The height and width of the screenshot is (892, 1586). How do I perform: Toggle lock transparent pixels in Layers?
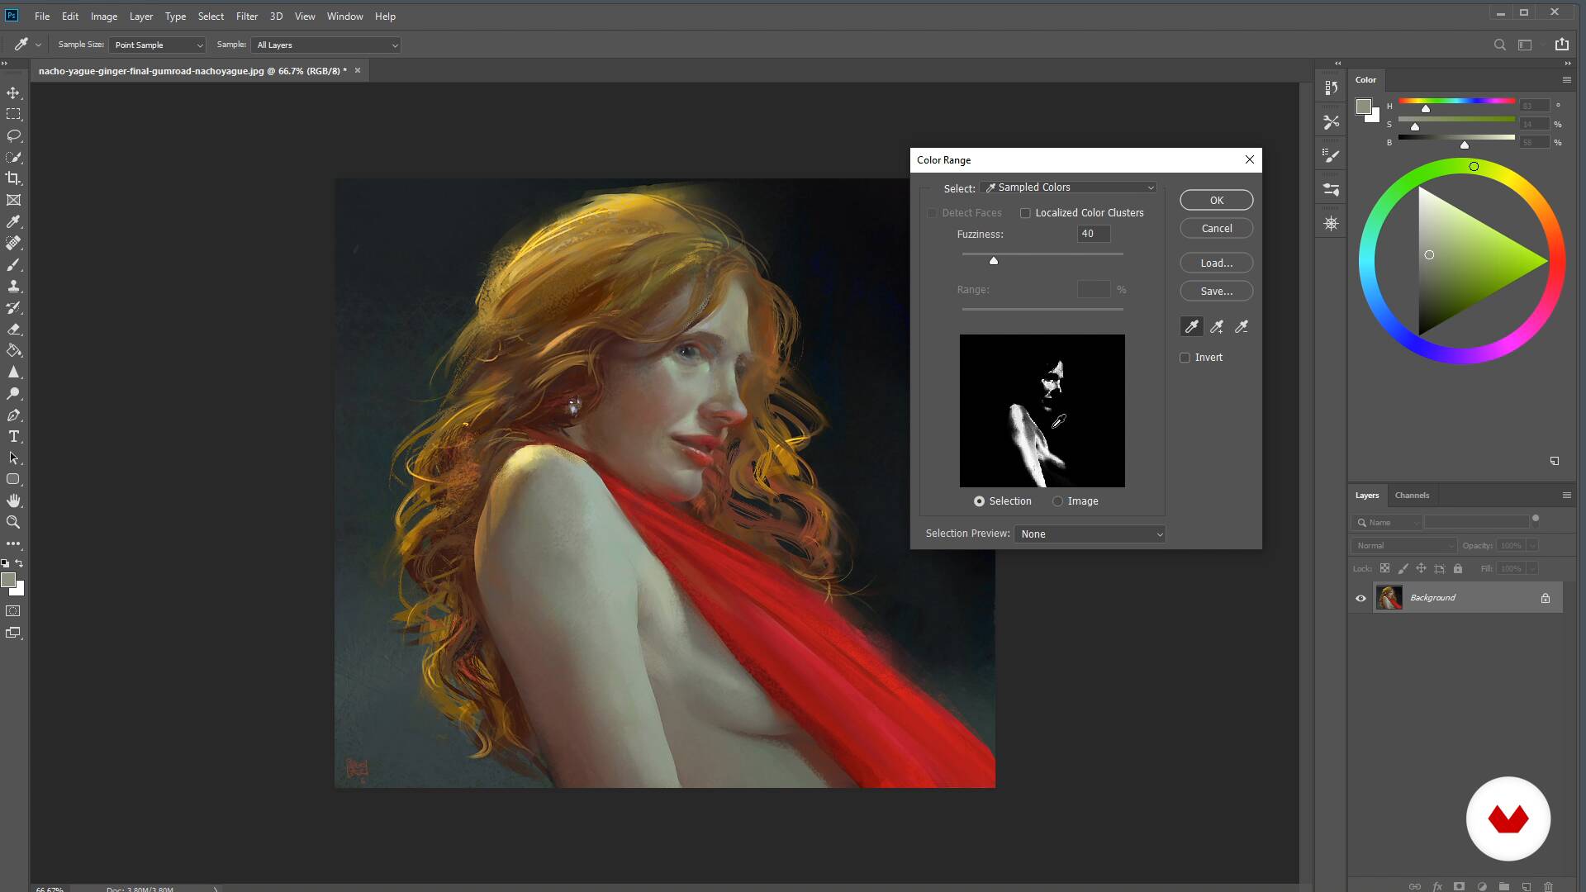coord(1384,568)
